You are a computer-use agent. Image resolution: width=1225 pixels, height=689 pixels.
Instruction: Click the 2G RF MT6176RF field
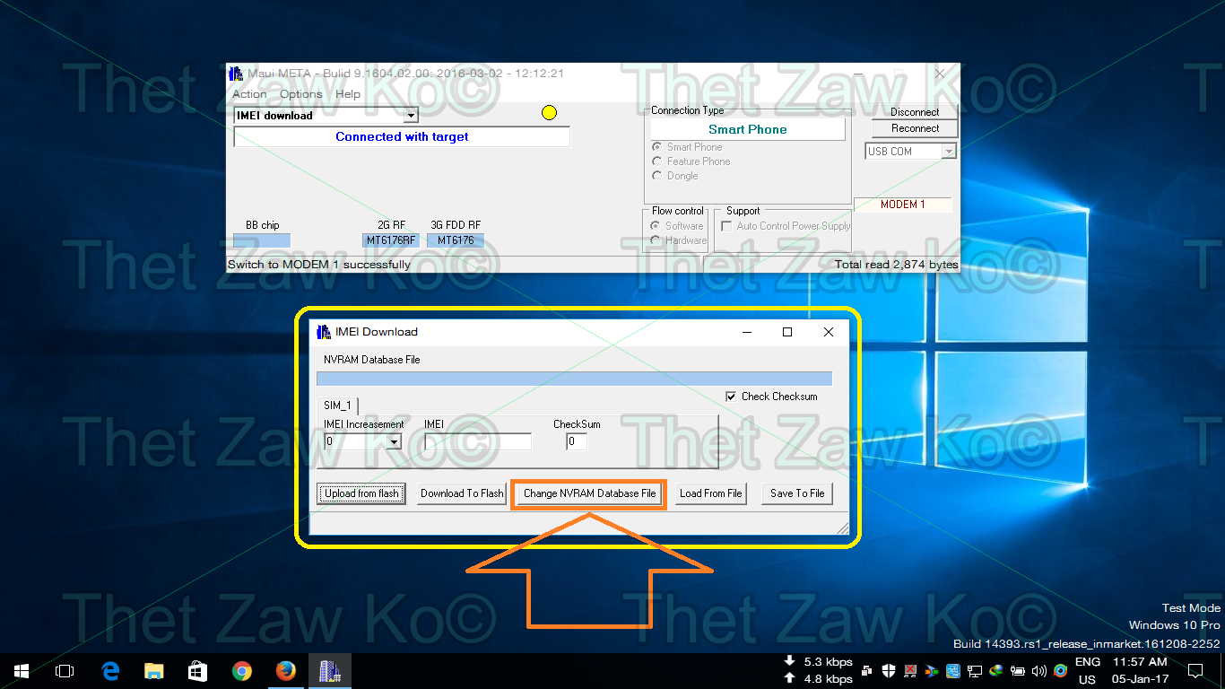(x=391, y=240)
